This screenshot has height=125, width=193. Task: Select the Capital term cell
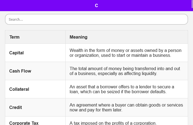[35, 53]
